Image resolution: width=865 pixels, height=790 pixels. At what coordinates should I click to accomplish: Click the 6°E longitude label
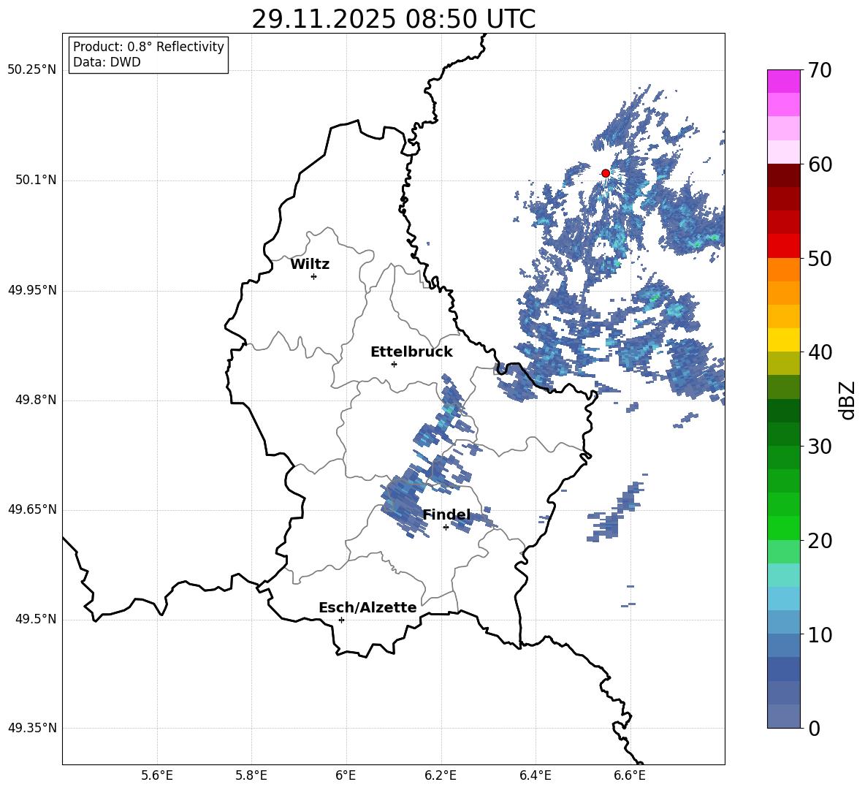346,775
